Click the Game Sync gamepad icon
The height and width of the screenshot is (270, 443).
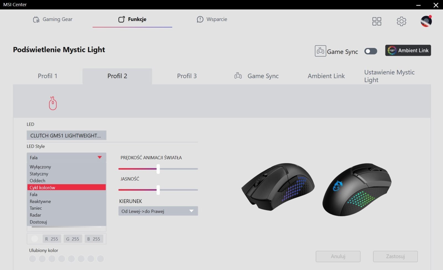click(320, 51)
